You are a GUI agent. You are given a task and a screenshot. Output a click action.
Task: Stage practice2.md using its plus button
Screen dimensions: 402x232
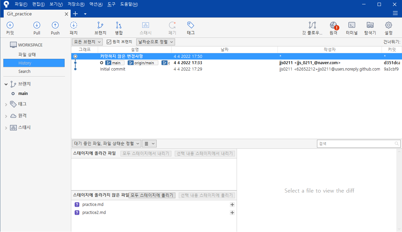232,213
